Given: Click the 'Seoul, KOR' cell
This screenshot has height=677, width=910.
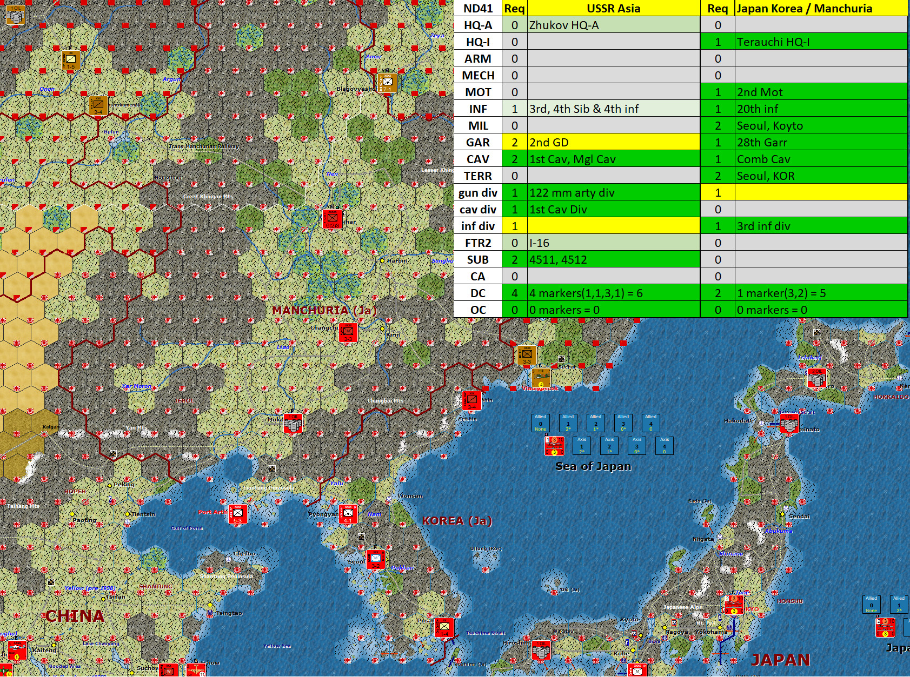Looking at the screenshot, I should click(x=821, y=176).
